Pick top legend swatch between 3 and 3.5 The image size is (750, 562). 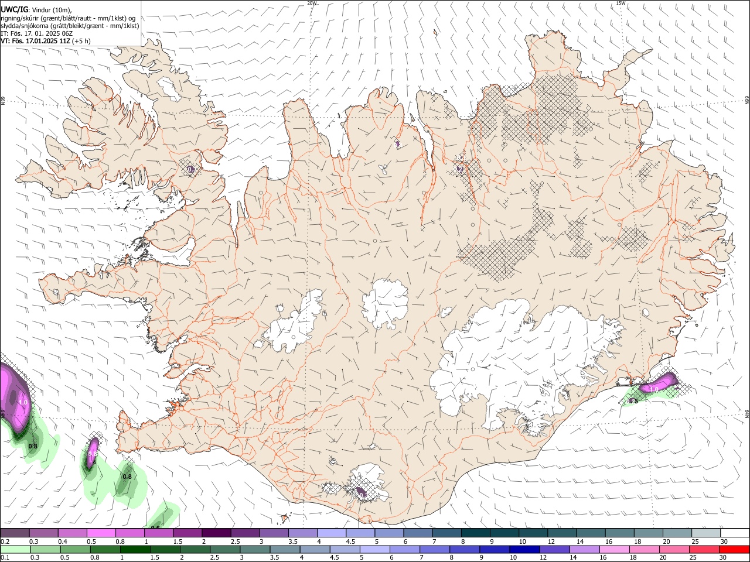[274, 533]
